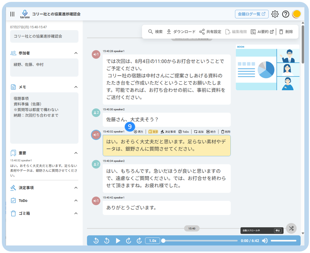310x253 pixels.
Task: Click 削除 in the top toolbar
Action: coord(286,32)
